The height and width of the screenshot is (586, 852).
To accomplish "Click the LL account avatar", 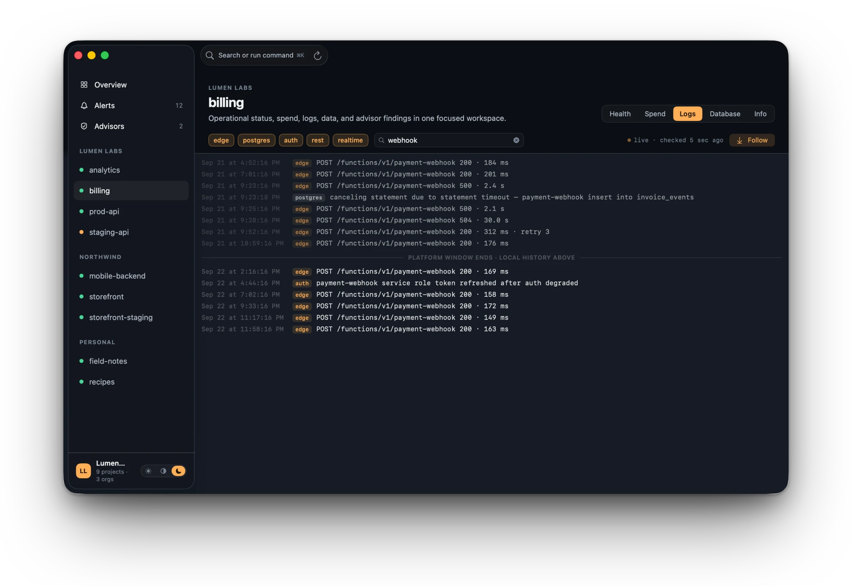I will [83, 471].
